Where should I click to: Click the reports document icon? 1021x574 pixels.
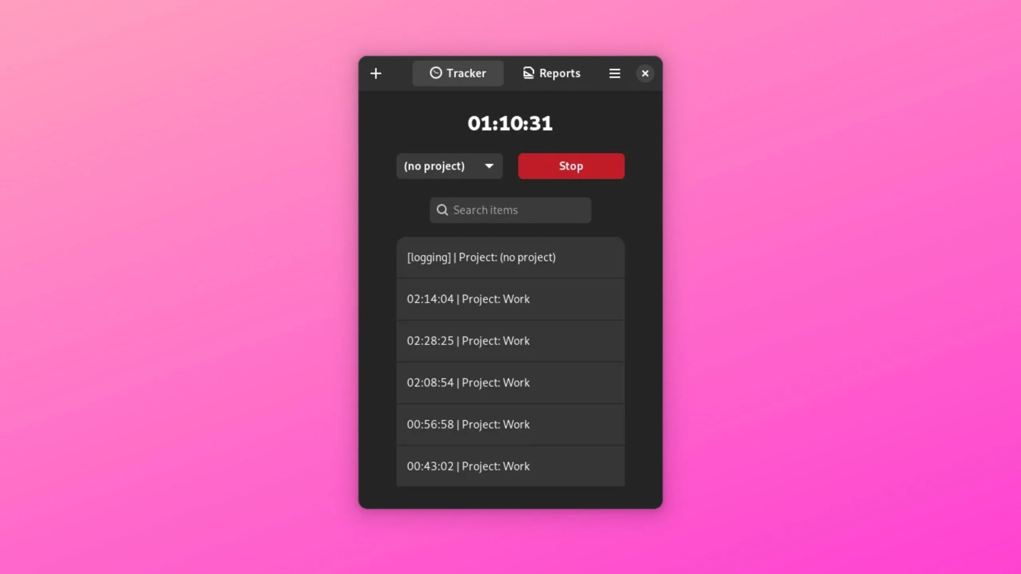[527, 73]
